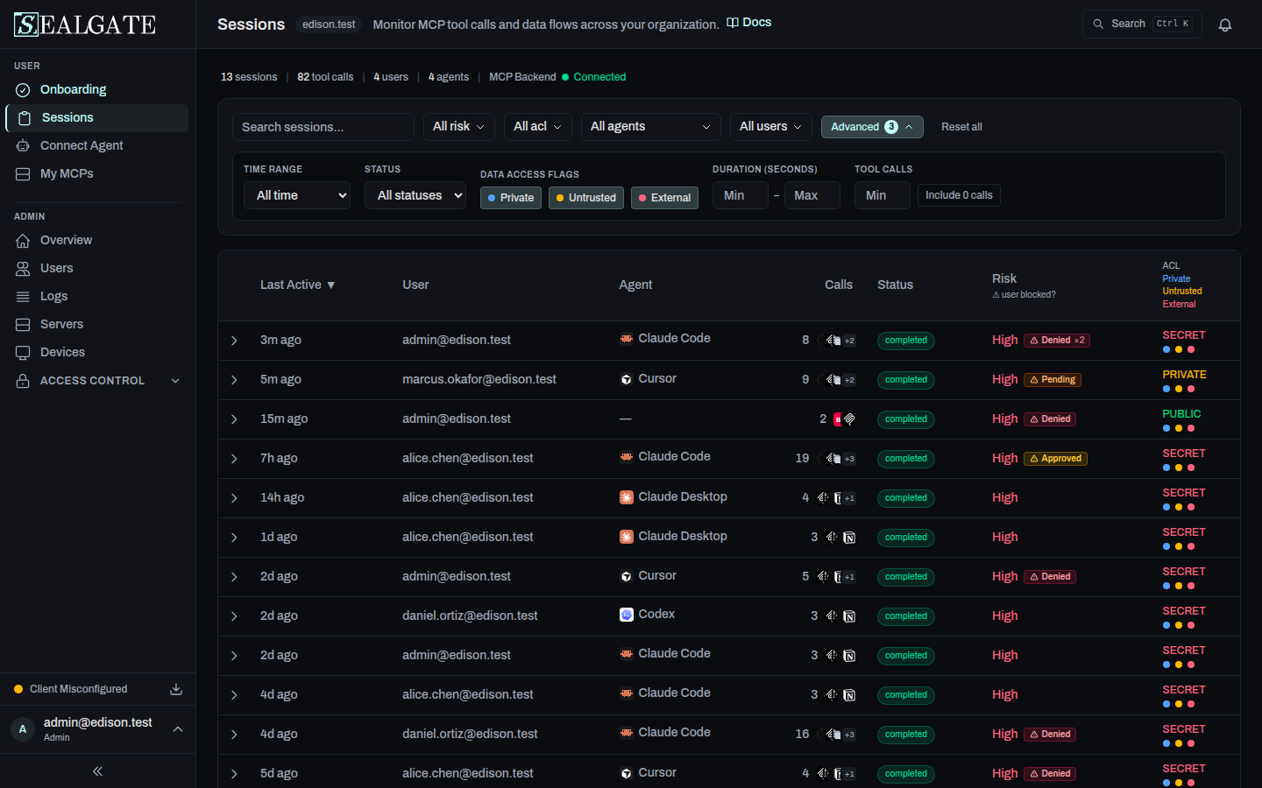Open the All risk dropdown

(459, 127)
